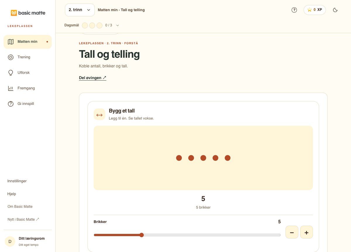The height and width of the screenshot is (252, 351).
Task: Open Innstillinger
Action: [x=17, y=181]
